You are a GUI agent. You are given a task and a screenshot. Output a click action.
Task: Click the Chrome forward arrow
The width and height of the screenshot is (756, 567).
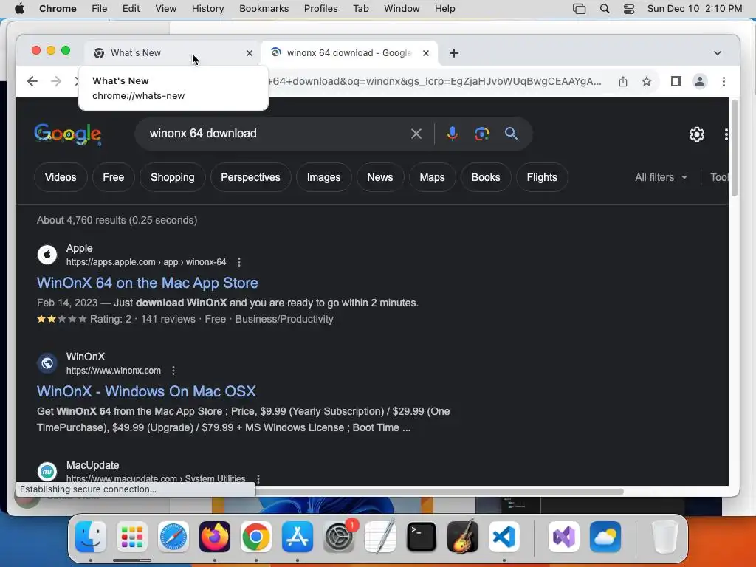coord(56,81)
